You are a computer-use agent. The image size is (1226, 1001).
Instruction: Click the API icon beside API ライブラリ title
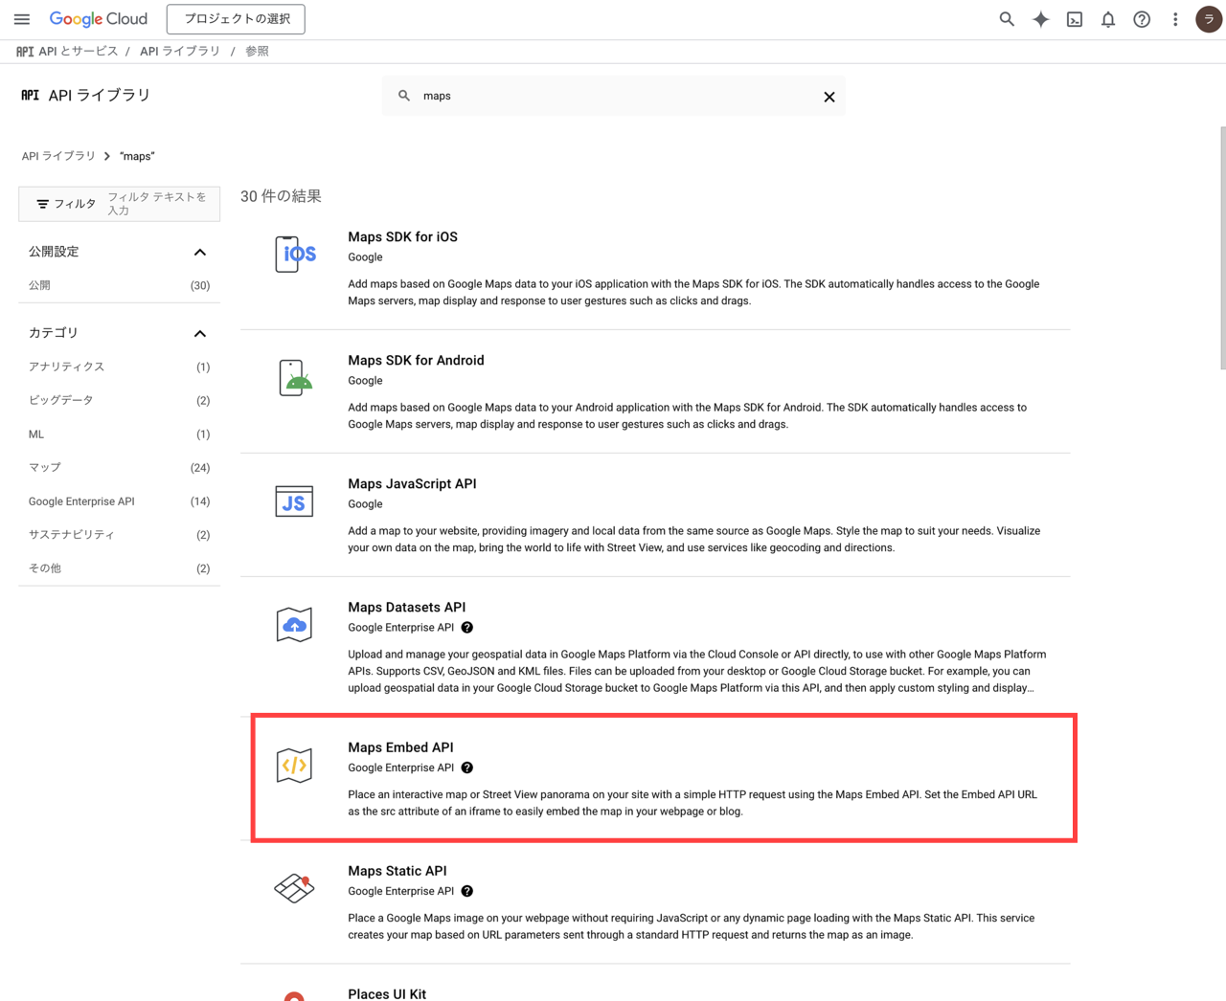[31, 95]
